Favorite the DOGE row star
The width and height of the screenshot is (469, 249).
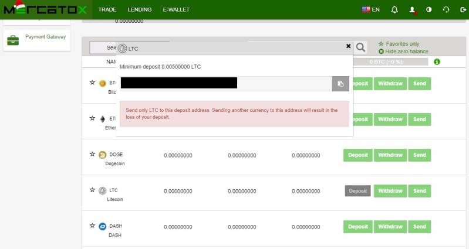pyautogui.click(x=92, y=154)
